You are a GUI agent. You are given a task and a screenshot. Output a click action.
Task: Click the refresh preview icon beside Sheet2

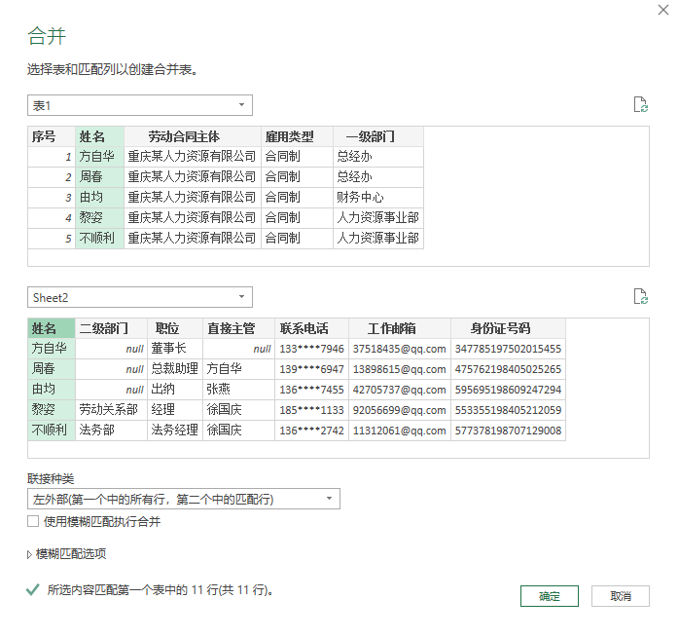640,297
